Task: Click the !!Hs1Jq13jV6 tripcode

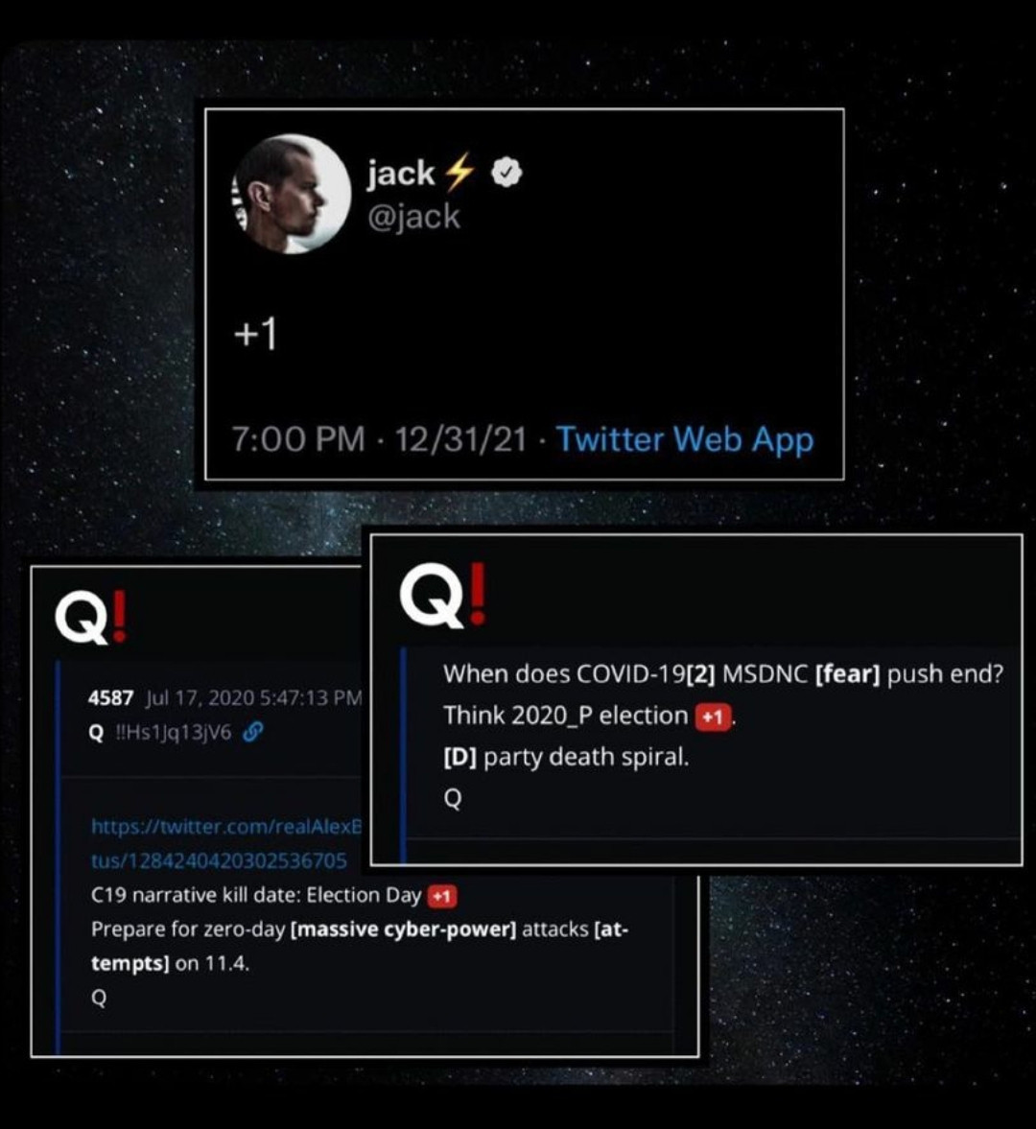Action: 173,732
